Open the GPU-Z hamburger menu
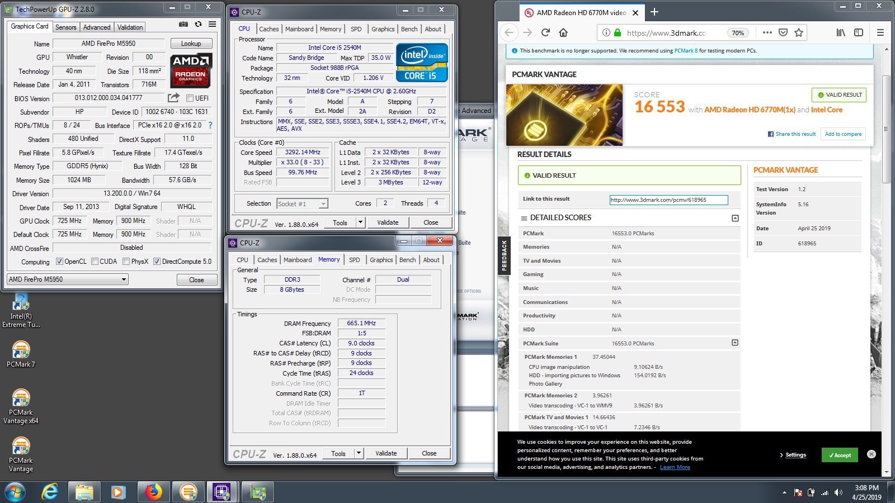Viewport: 895px width, 503px height. coord(212,24)
